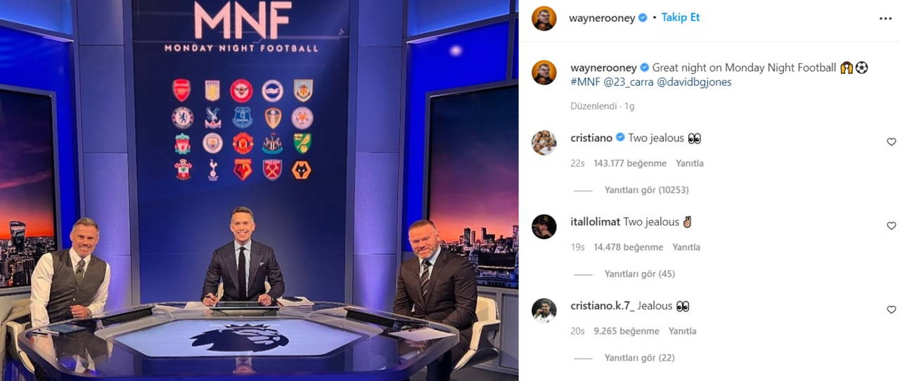Viewport: 900px width, 381px height.
Task: Expand itallolimat's 45 replies
Action: 640,273
